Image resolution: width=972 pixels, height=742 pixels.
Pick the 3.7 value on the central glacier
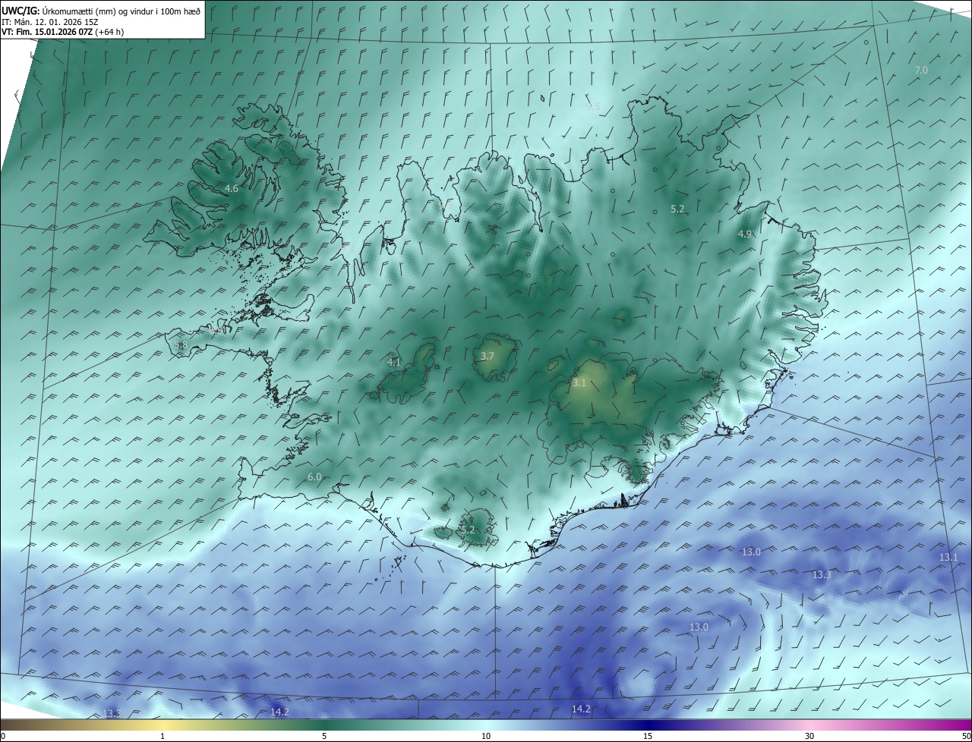pos(488,356)
